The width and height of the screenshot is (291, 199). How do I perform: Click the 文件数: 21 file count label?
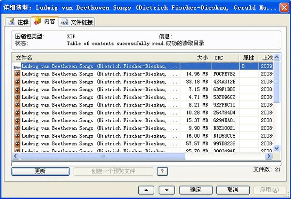point(267,170)
